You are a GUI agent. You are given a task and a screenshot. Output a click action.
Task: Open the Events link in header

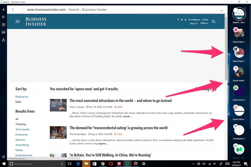(205, 20)
